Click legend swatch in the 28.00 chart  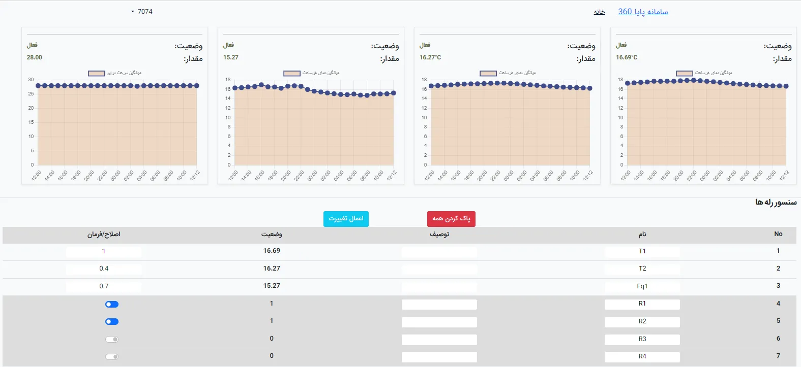(96, 74)
